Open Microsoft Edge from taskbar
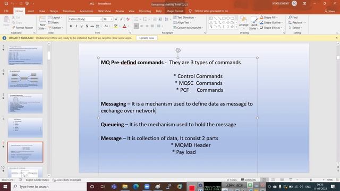The height and width of the screenshot is (191, 340). [136, 186]
